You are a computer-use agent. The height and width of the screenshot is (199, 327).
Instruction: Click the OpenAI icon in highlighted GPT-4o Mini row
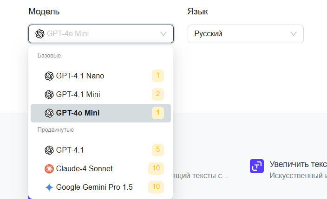(x=49, y=113)
